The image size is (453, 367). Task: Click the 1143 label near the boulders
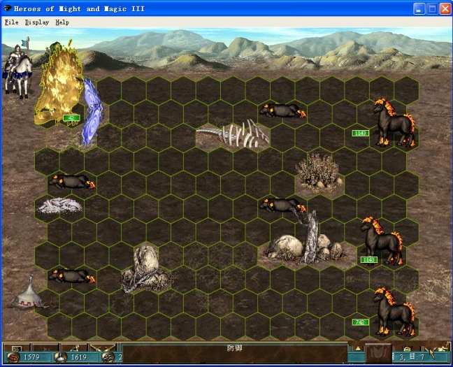click(369, 260)
